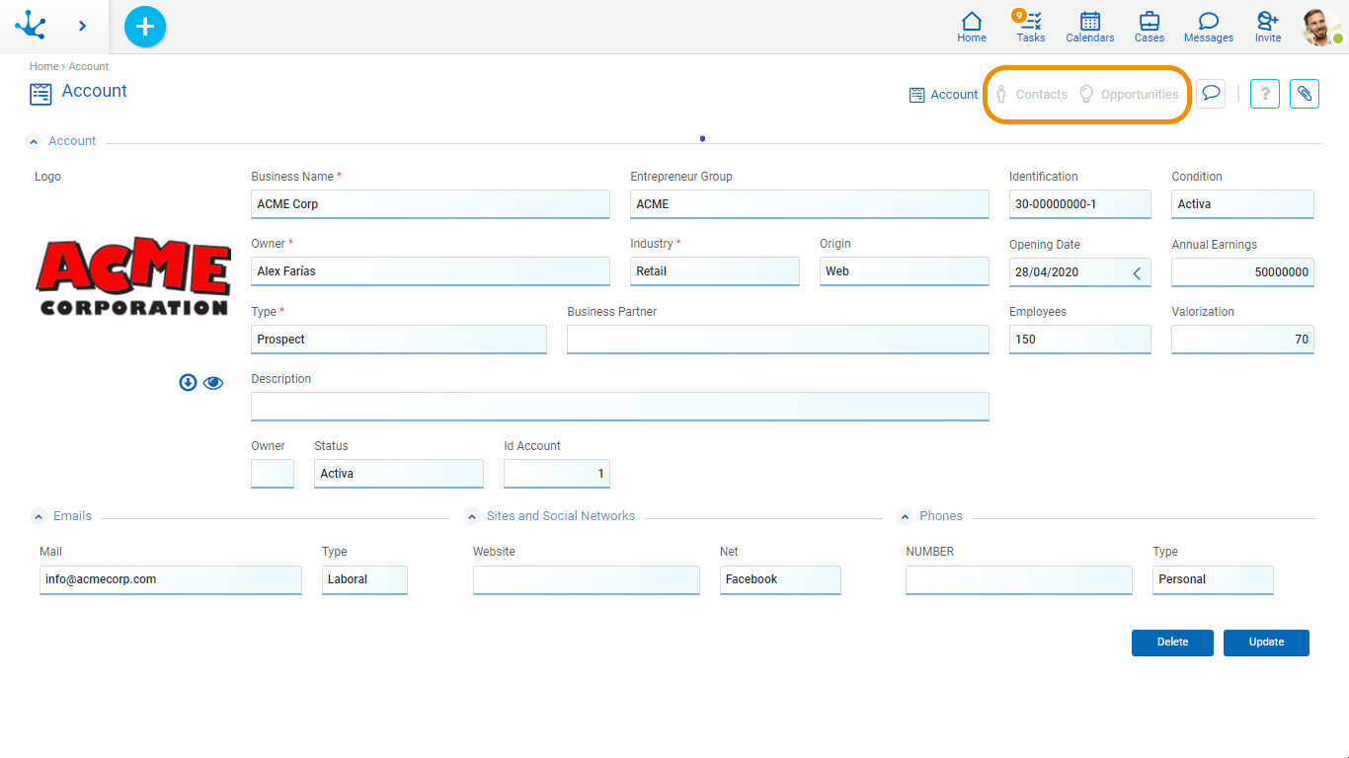1349x758 pixels.
Task: Click the Description input field
Action: coord(619,407)
